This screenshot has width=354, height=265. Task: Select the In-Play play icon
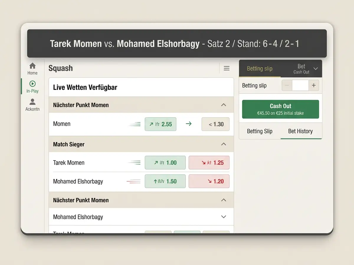tap(32, 84)
